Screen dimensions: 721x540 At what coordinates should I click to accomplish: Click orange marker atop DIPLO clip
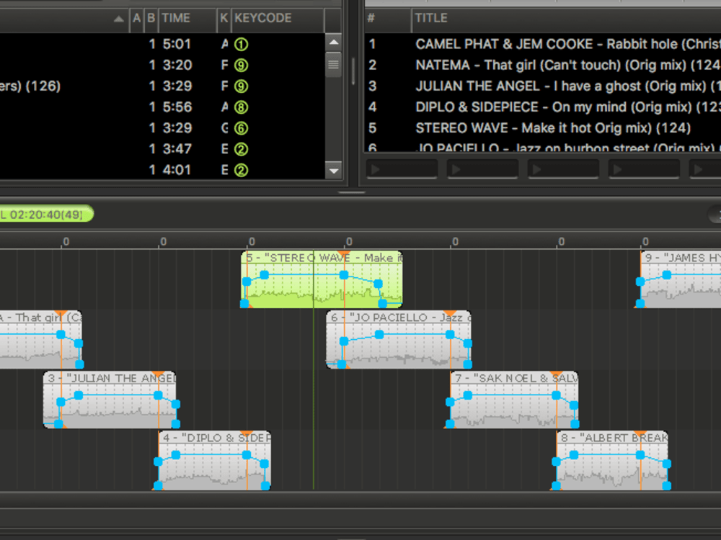(247, 434)
